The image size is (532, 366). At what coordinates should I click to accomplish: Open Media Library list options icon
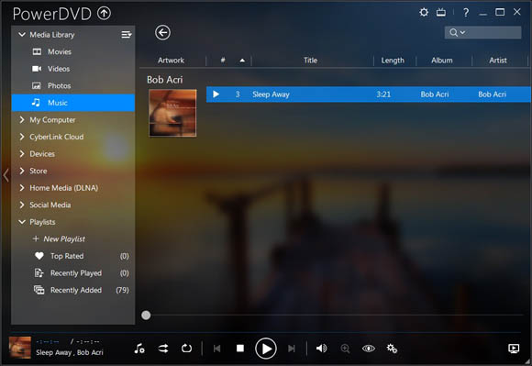point(127,34)
